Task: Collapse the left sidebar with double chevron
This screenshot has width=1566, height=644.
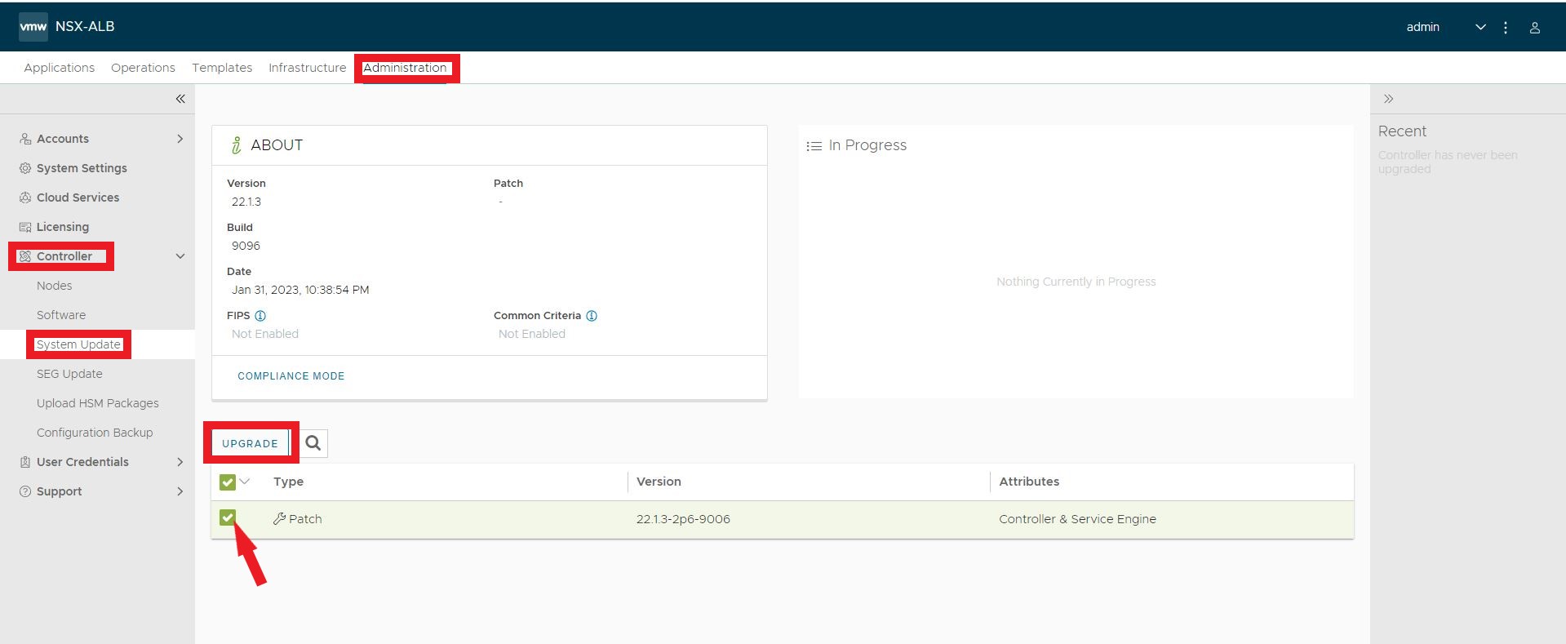Action: [180, 99]
